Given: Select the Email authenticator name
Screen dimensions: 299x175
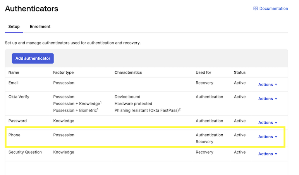Looking at the screenshot, I should click(14, 83).
